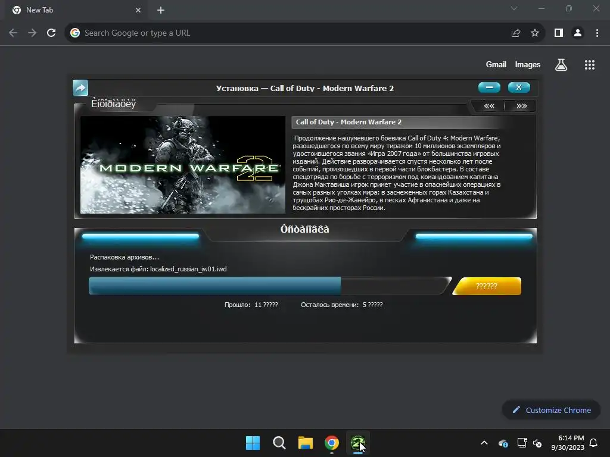610x457 pixels.
Task: Share this page icon in address bar
Action: click(516, 33)
